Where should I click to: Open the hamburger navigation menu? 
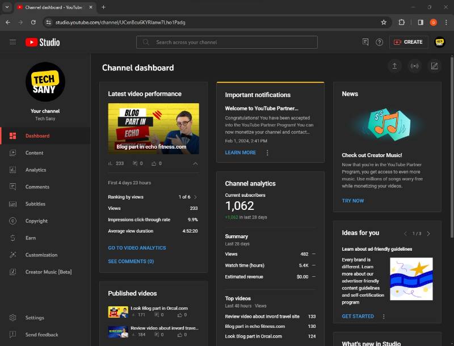point(12,42)
